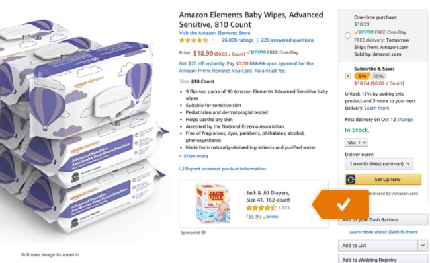Click the subscribe refresh icon on Set Up Now
The image size is (430, 263).
[351, 180]
